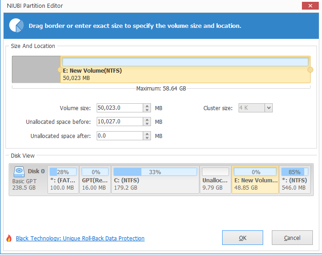Click right border handle of E: volume

click(310, 70)
